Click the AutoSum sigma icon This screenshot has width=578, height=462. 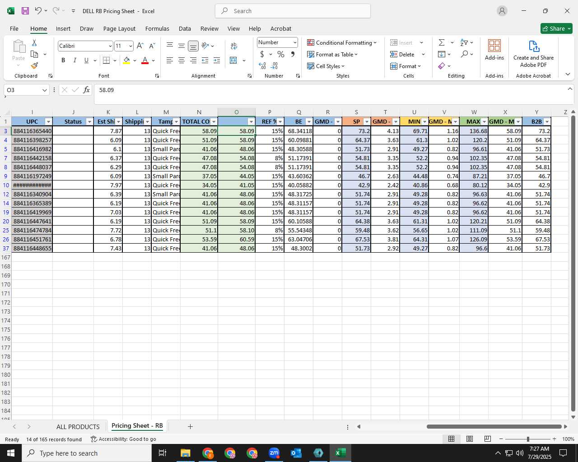click(x=442, y=42)
